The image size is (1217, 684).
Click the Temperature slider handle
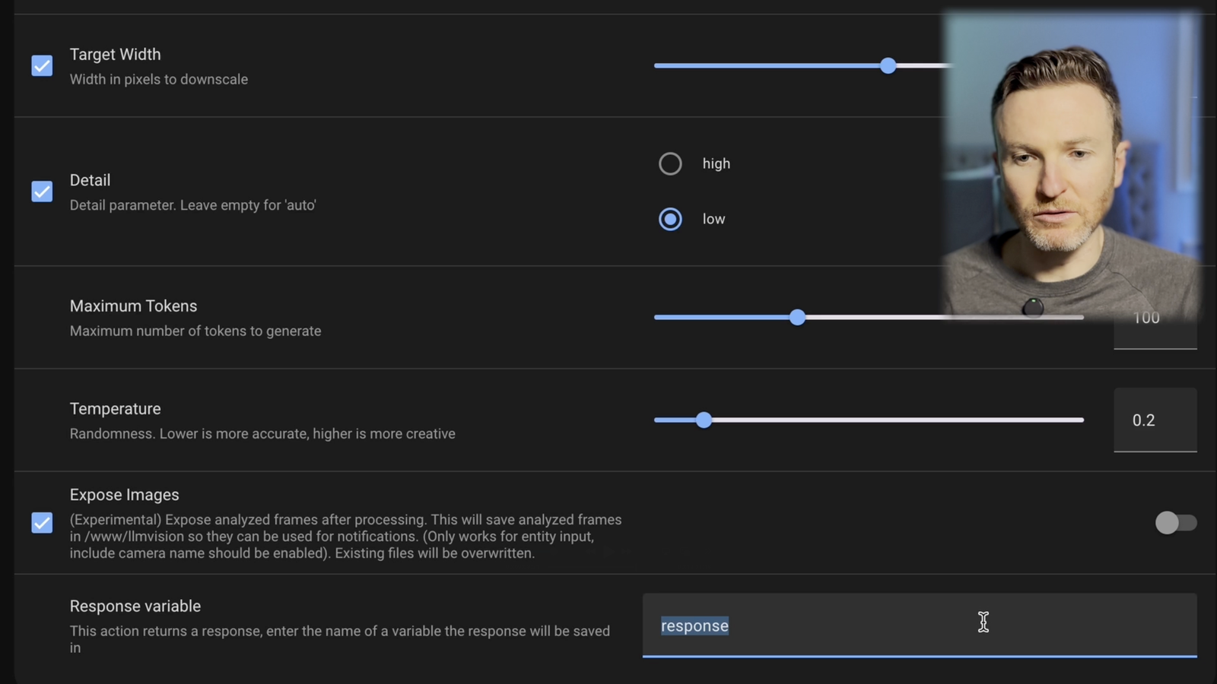[x=703, y=420]
